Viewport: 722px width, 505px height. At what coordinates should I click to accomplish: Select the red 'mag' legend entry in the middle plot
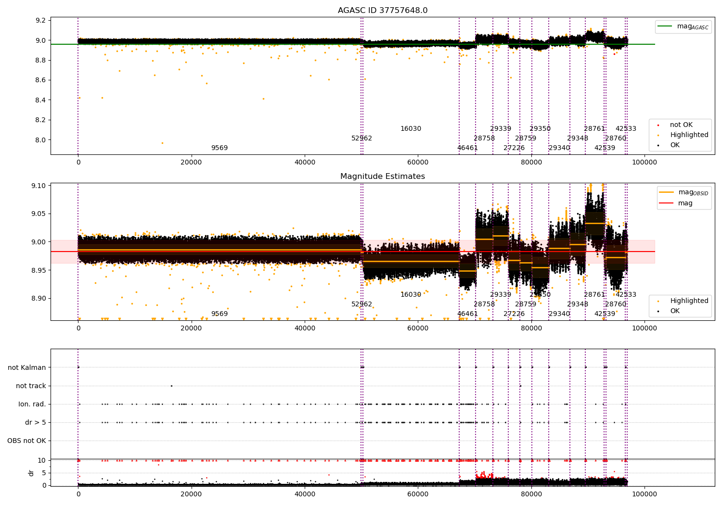tap(685, 203)
